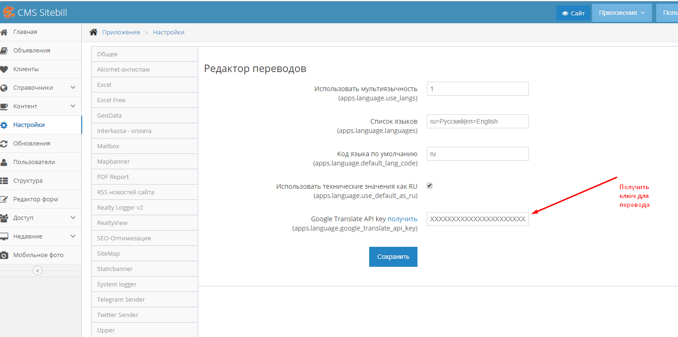The width and height of the screenshot is (678, 337).
Task: Open the Клиенты menu item
Action: pyautogui.click(x=40, y=69)
